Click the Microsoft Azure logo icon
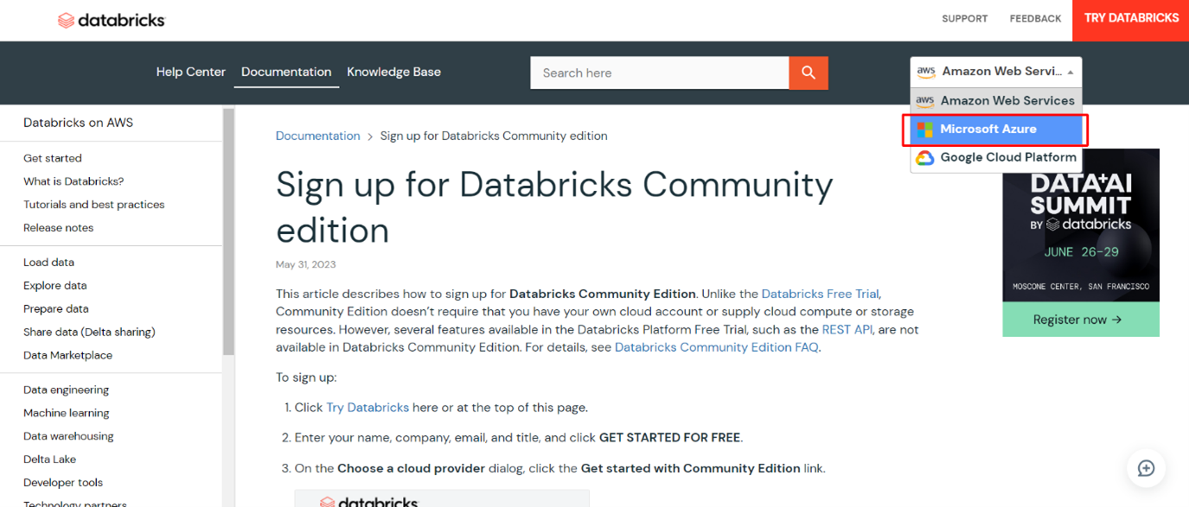 tap(925, 130)
